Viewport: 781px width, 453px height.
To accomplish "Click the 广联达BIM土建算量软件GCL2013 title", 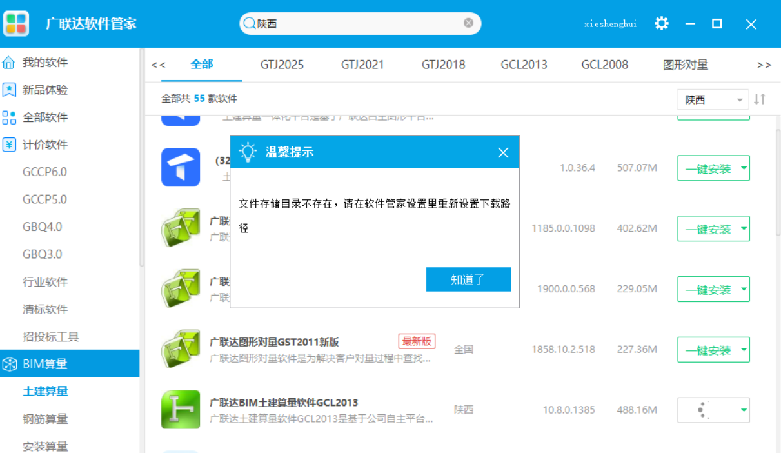I will 284,403.
